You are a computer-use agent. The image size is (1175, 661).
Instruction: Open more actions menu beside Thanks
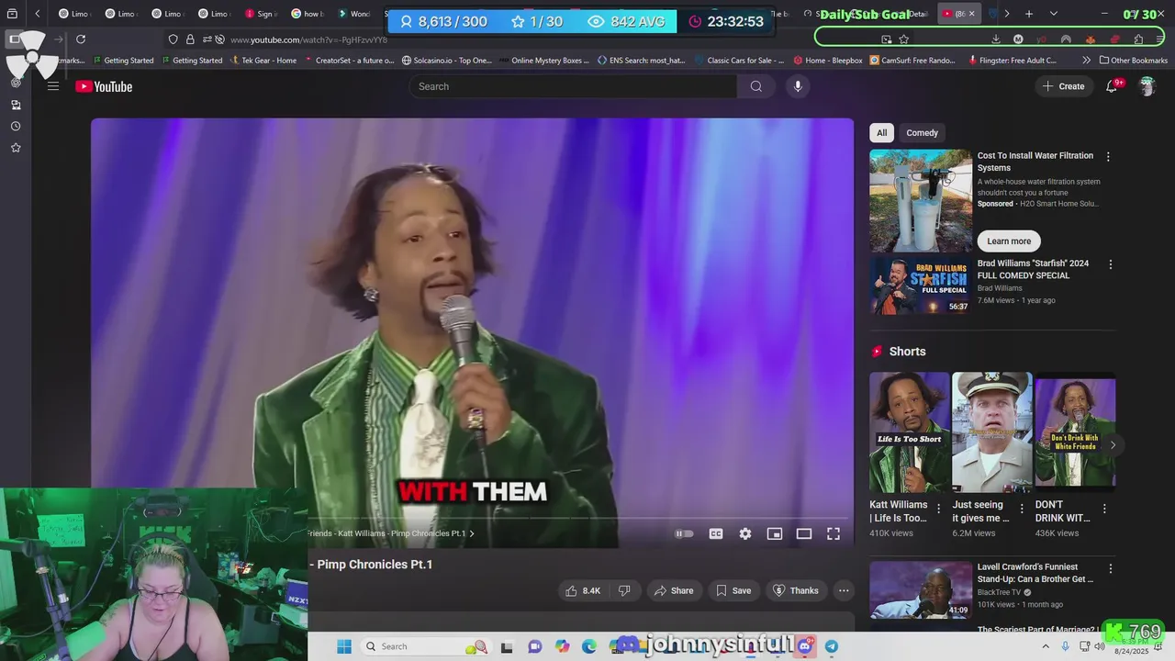(x=844, y=590)
